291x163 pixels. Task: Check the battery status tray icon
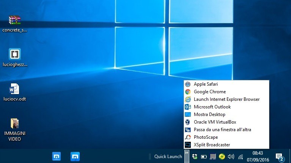point(204,157)
